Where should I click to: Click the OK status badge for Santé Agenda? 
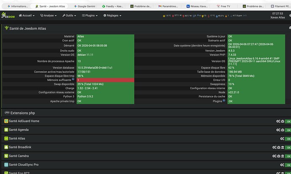pos(288,130)
